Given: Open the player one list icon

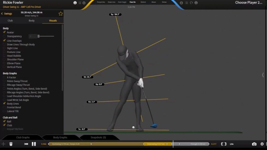Looking at the screenshot, I should tap(80, 3).
